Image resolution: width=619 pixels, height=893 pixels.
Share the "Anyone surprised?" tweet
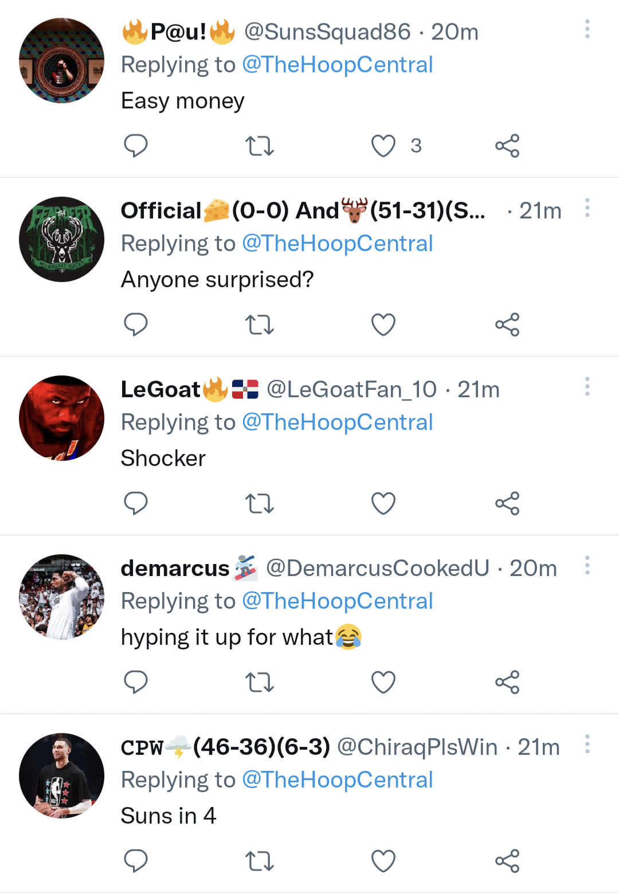pyautogui.click(x=507, y=324)
